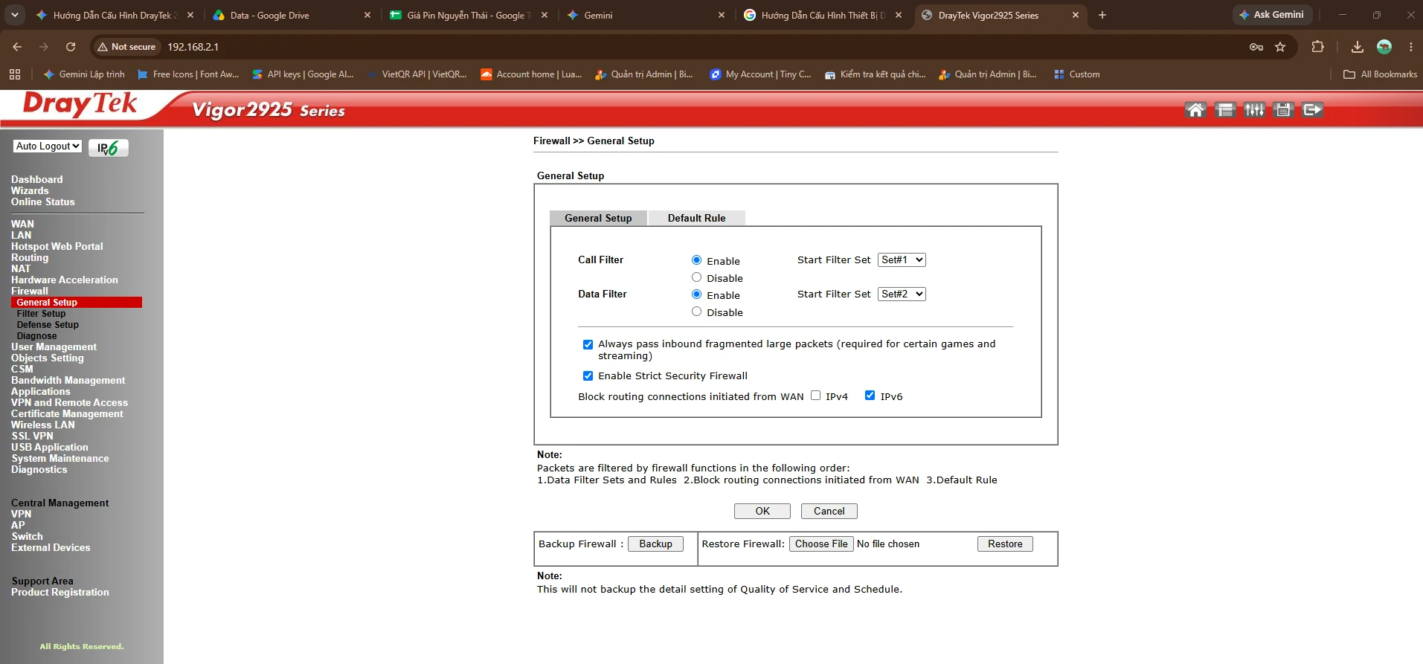Open the tab search chevron in Chrome

pos(15,15)
